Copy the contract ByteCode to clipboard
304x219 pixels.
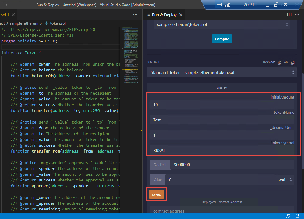[279, 62]
